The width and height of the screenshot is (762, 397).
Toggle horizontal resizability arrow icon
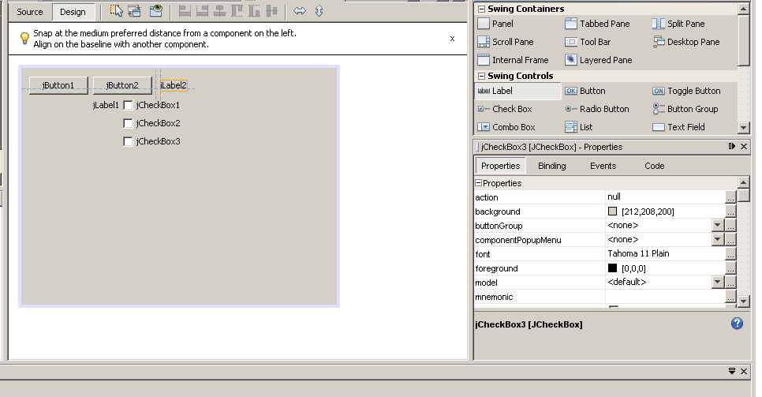point(299,11)
